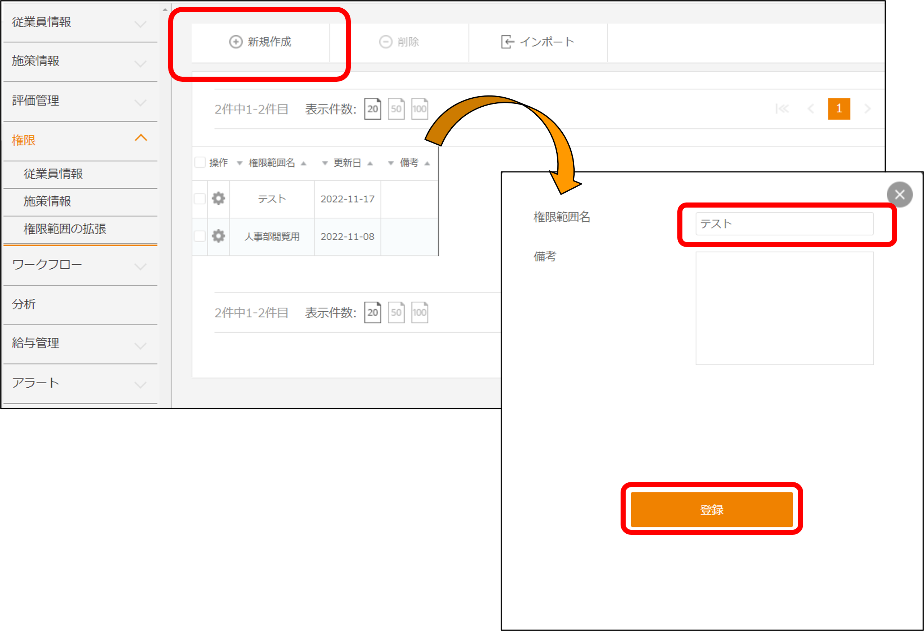Click テスト cell in the table
Screen dimensions: 924x631
272,199
